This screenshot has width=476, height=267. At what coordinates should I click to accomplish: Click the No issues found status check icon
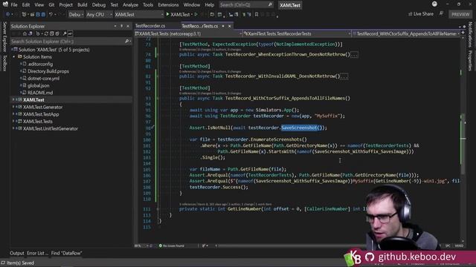point(161,245)
